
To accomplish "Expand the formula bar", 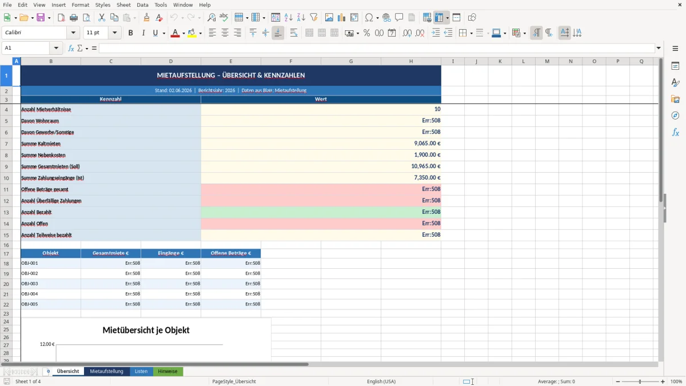I will click(x=659, y=49).
